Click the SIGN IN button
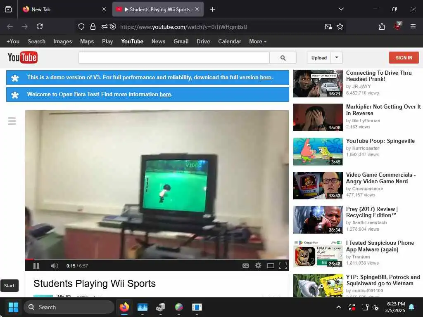This screenshot has width=423, height=317. (x=404, y=58)
